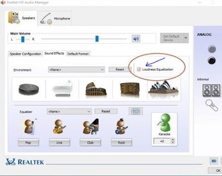Screen dimensions: 222x176
Task: Click the black analog jack connector
Action: [212, 60]
